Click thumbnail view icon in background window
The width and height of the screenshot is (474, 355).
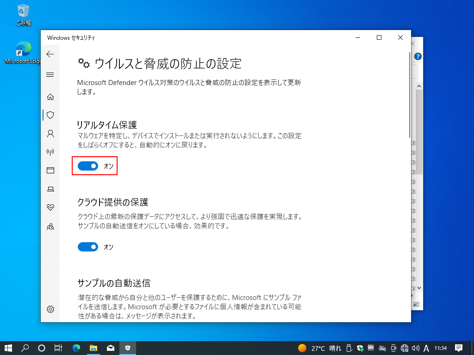(416, 304)
